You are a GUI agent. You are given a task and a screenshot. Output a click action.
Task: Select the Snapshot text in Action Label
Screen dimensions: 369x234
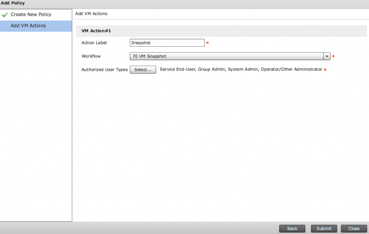[x=141, y=42]
